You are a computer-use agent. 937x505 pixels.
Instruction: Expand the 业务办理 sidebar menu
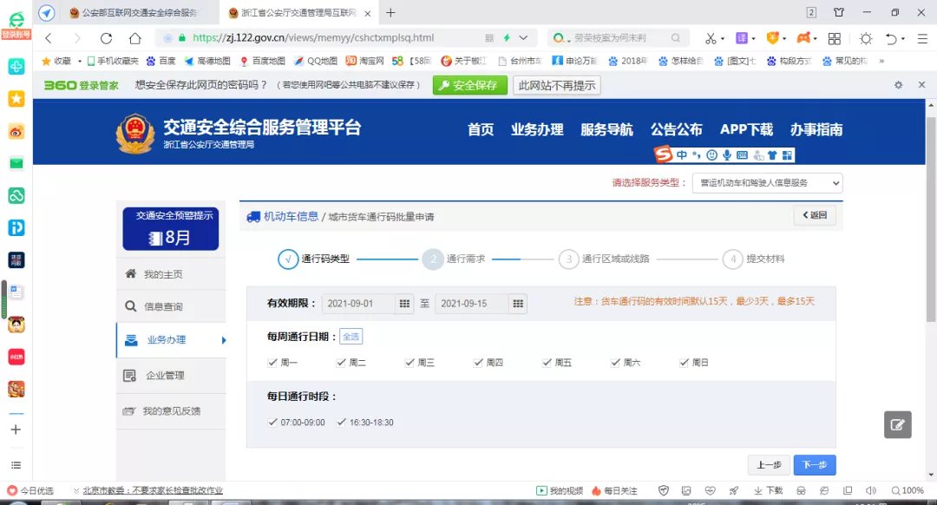171,340
